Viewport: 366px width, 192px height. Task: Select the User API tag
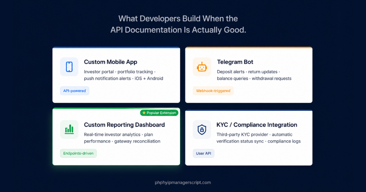[x=203, y=153]
